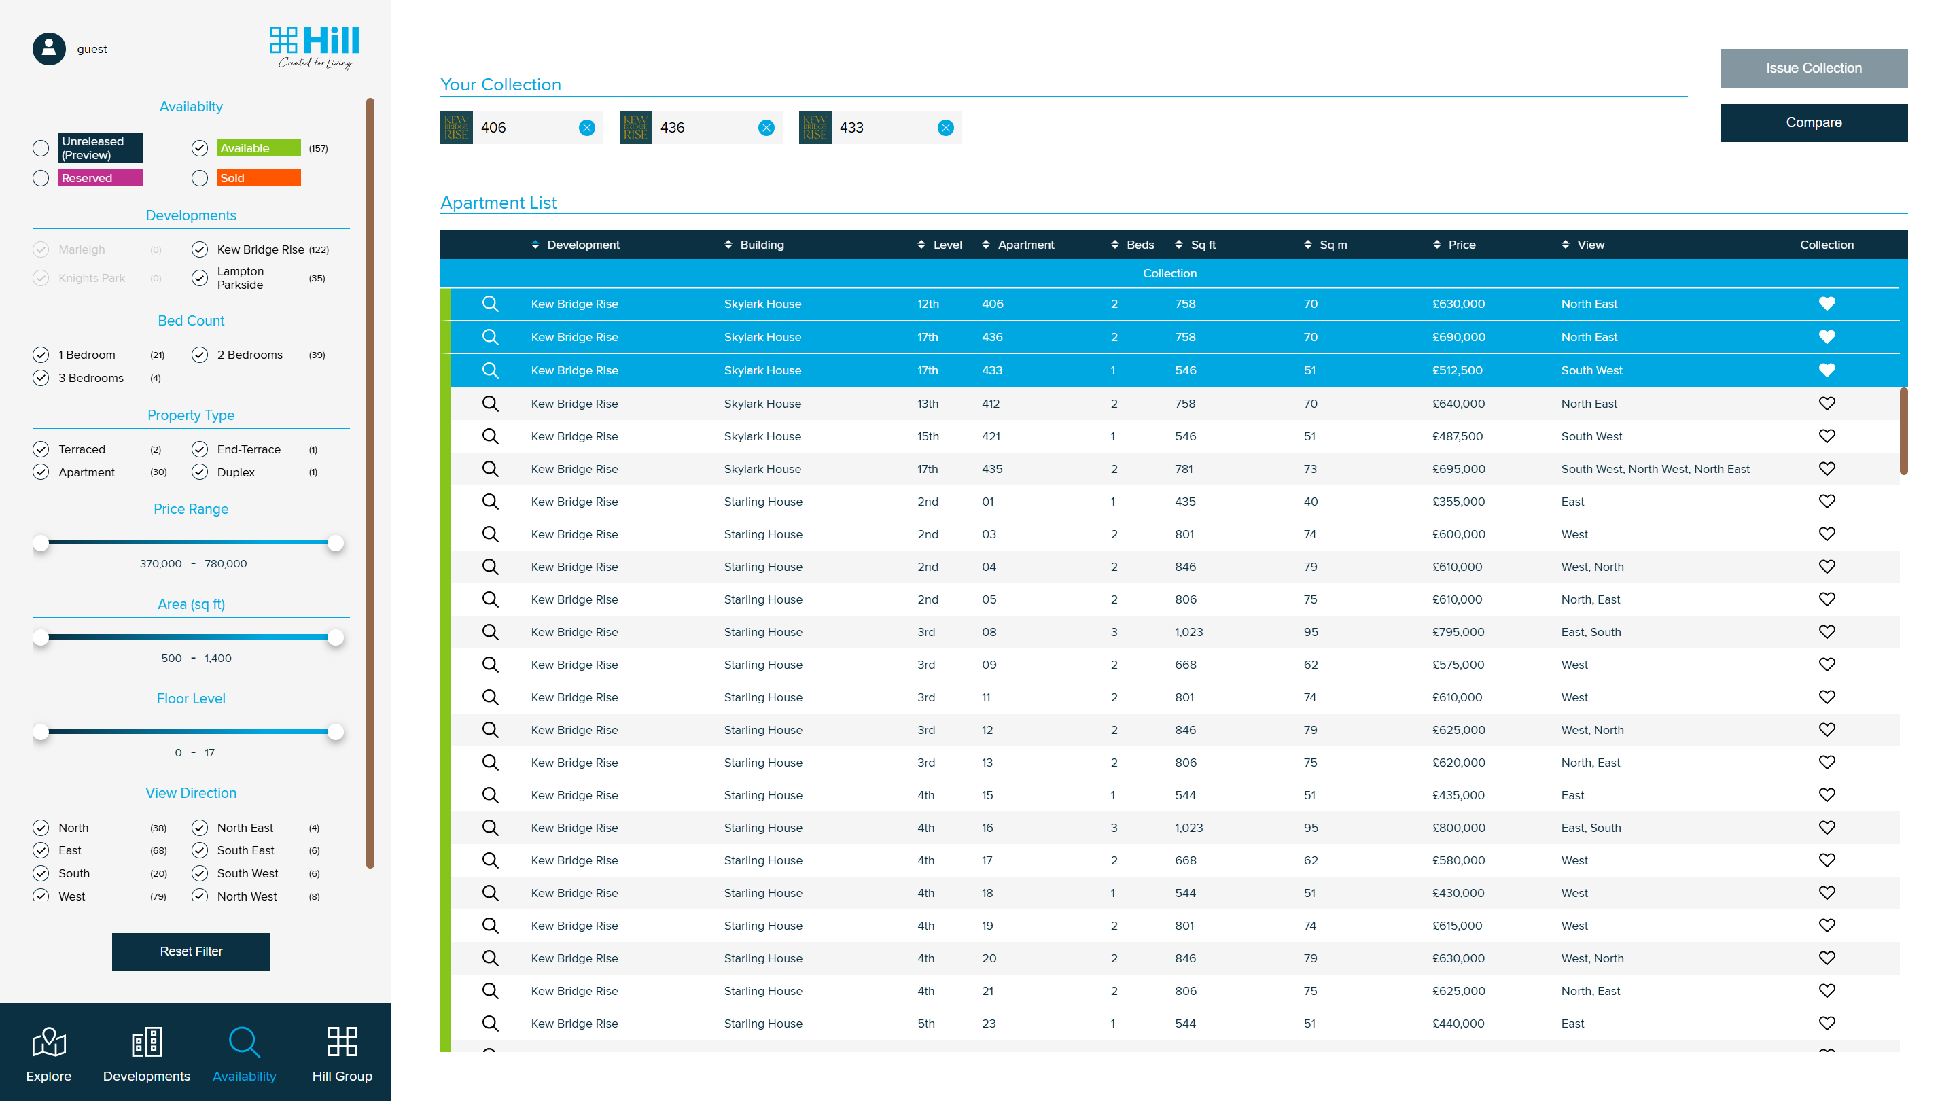Open details magnifier for apartment 421 row
This screenshot has width=1957, height=1101.
coord(490,436)
